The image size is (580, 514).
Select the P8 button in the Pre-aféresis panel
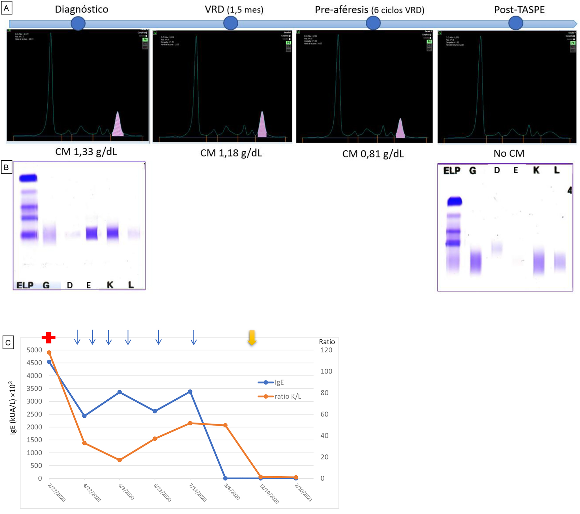[x=429, y=41]
